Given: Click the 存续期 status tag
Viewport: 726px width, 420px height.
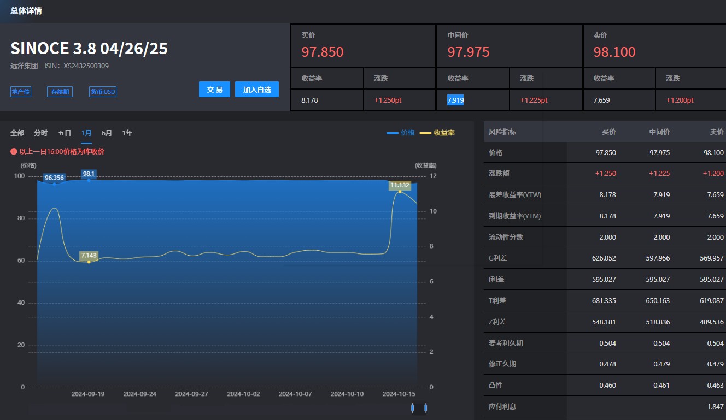Looking at the screenshot, I should click(x=60, y=92).
